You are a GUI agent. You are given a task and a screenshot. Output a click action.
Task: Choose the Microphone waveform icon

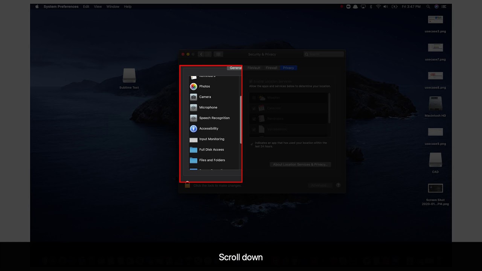[194, 108]
